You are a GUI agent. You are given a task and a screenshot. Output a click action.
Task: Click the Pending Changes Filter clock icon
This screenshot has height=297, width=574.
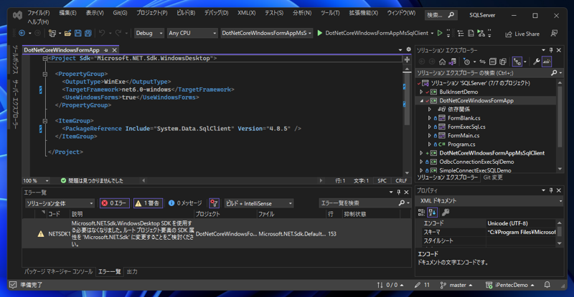(x=467, y=62)
